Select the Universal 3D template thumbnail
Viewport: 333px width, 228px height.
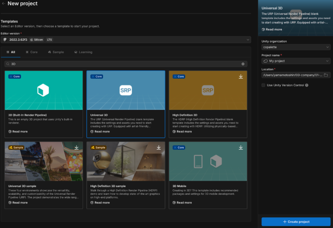pos(126,90)
